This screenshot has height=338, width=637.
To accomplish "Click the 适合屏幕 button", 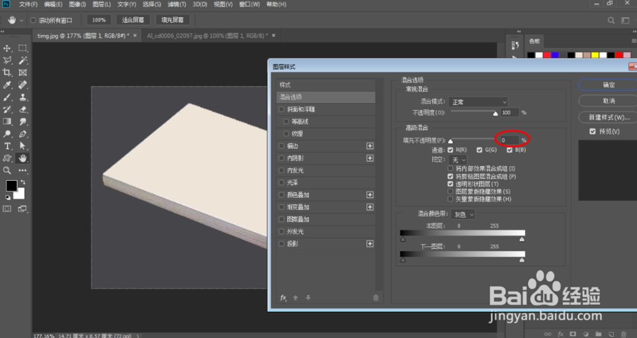I will [x=133, y=20].
